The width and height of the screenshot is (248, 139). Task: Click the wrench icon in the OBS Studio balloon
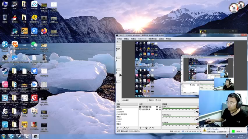pos(224,129)
